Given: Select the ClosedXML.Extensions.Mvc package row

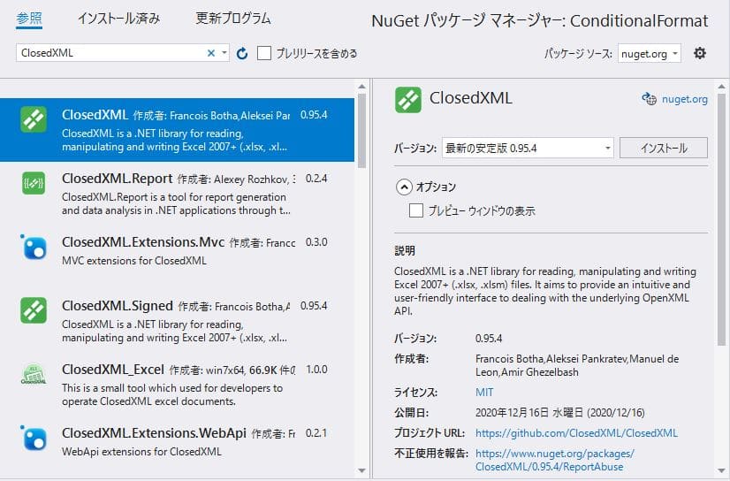Looking at the screenshot, I should pos(177,257).
